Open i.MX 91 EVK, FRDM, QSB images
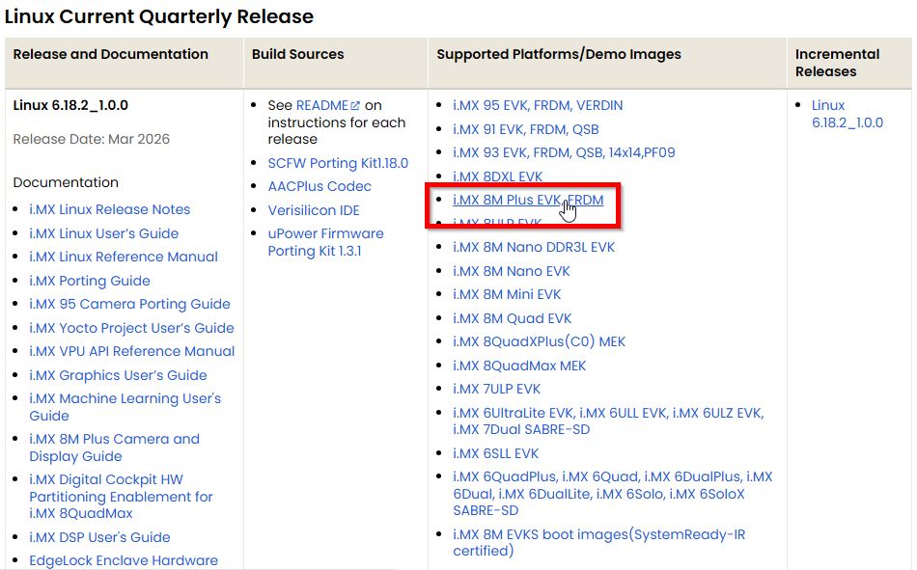The height and width of the screenshot is (570, 917). tap(526, 129)
